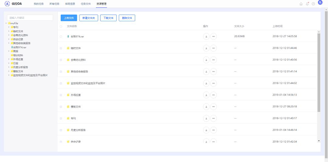Check the box for 会商优化资料 table row
Screen dimensions: 328x162
coord(61,60)
